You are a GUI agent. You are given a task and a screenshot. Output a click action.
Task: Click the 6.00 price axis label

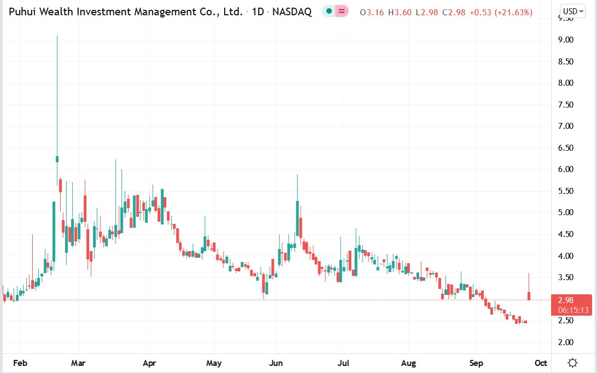(566, 169)
